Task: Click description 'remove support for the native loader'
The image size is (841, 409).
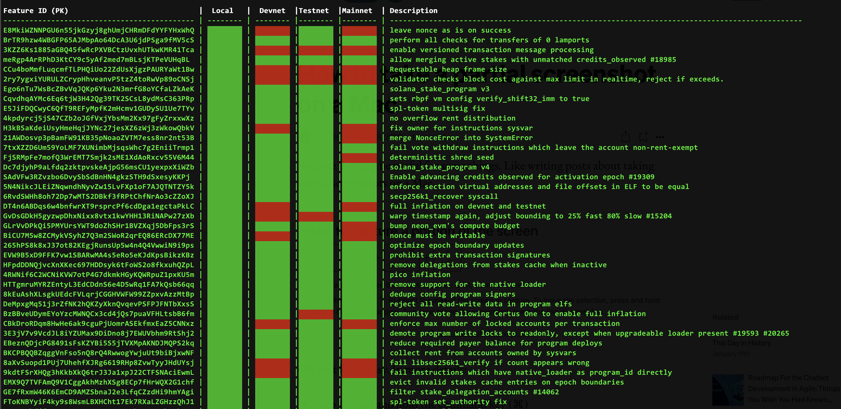Action: (468, 285)
